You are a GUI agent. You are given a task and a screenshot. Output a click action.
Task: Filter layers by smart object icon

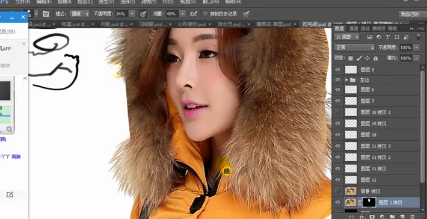coord(406,37)
